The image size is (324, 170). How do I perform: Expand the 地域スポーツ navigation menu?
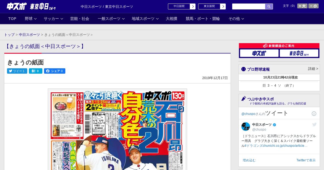click(145, 19)
